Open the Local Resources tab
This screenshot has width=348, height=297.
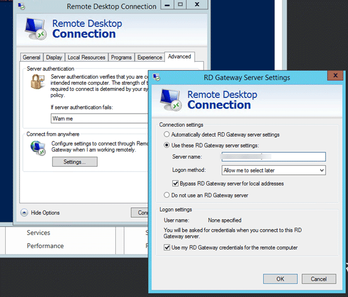(86, 57)
